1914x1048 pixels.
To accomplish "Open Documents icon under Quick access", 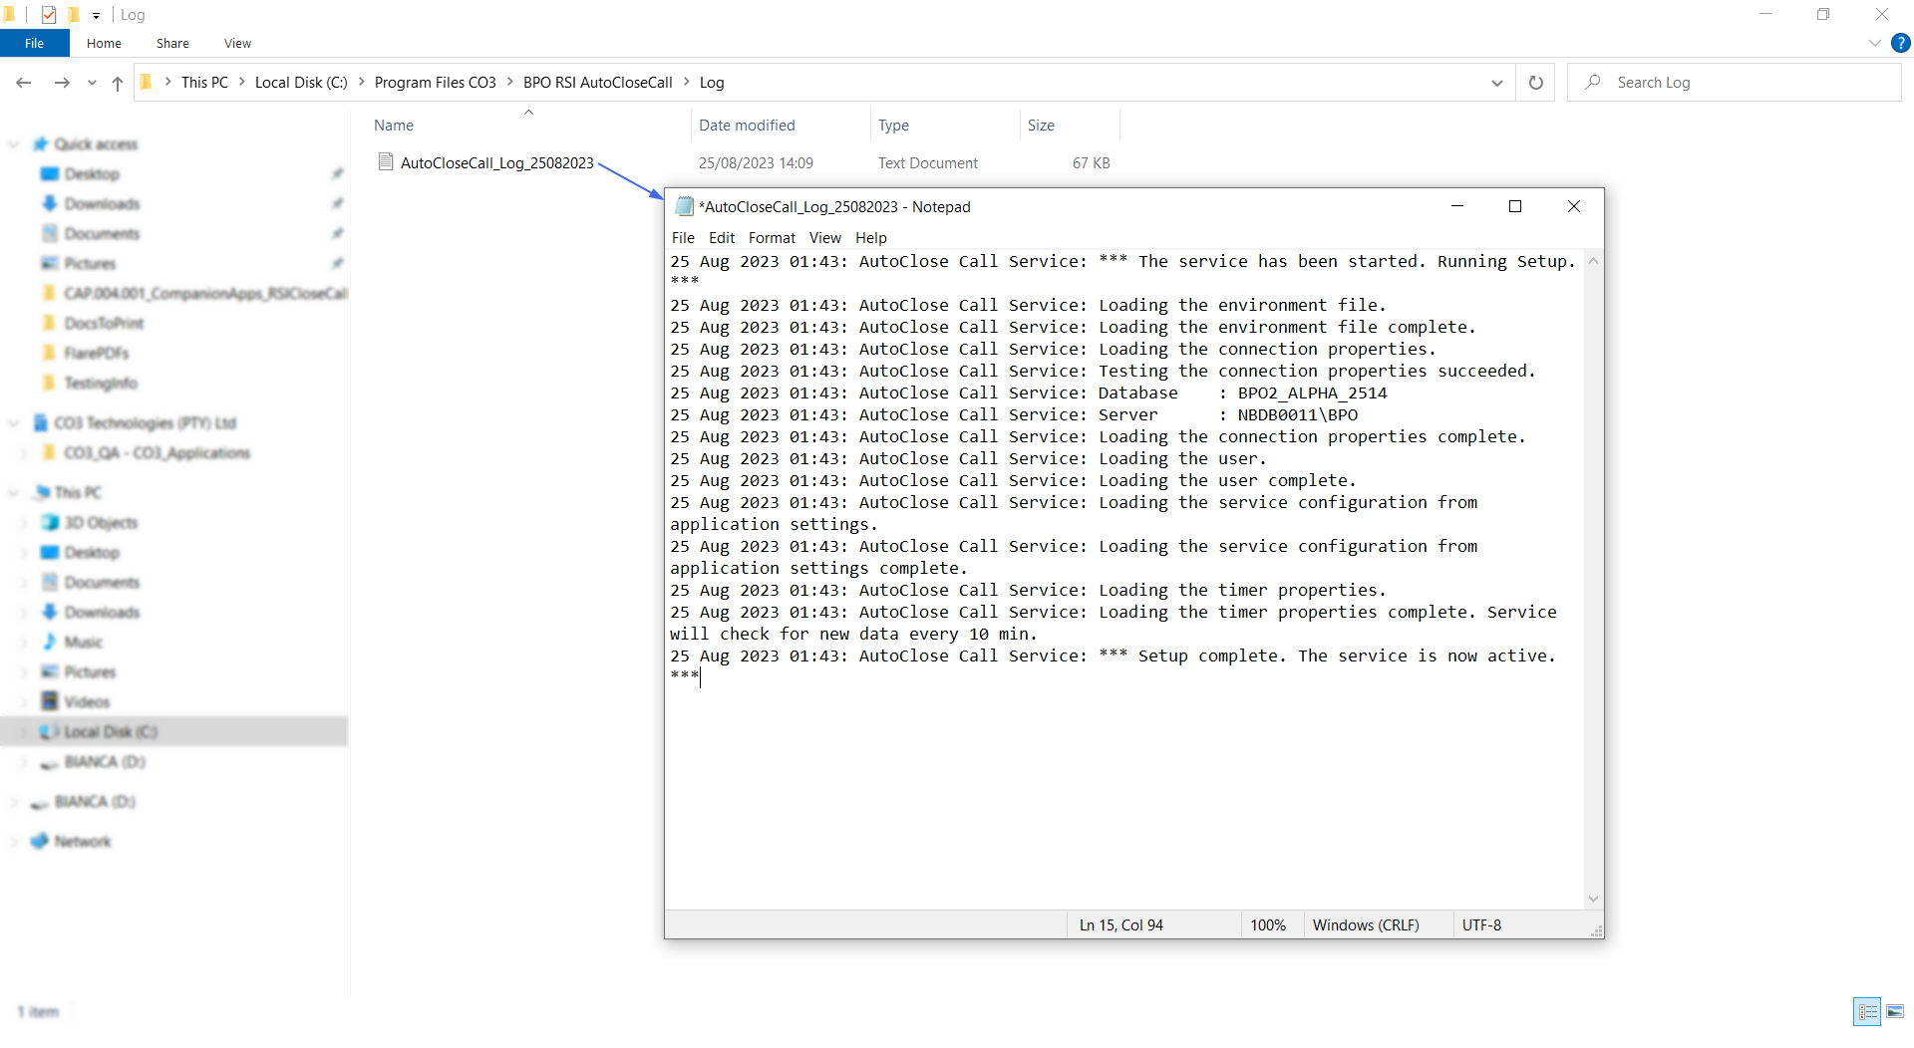I will point(50,234).
